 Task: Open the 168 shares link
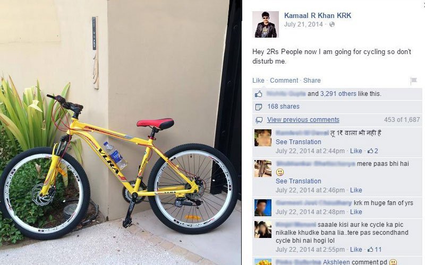click(283, 107)
